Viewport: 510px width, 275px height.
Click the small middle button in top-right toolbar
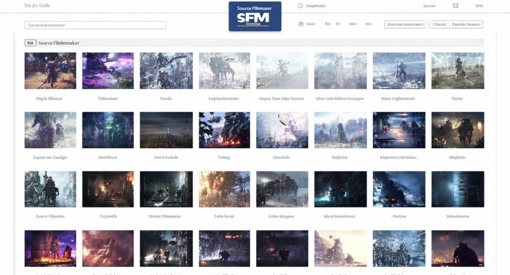tap(439, 24)
